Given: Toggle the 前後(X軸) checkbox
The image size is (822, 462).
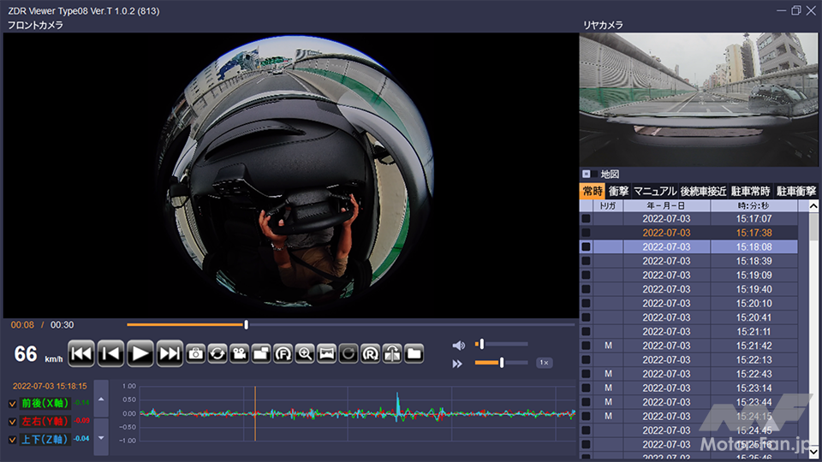Looking at the screenshot, I should [12, 403].
